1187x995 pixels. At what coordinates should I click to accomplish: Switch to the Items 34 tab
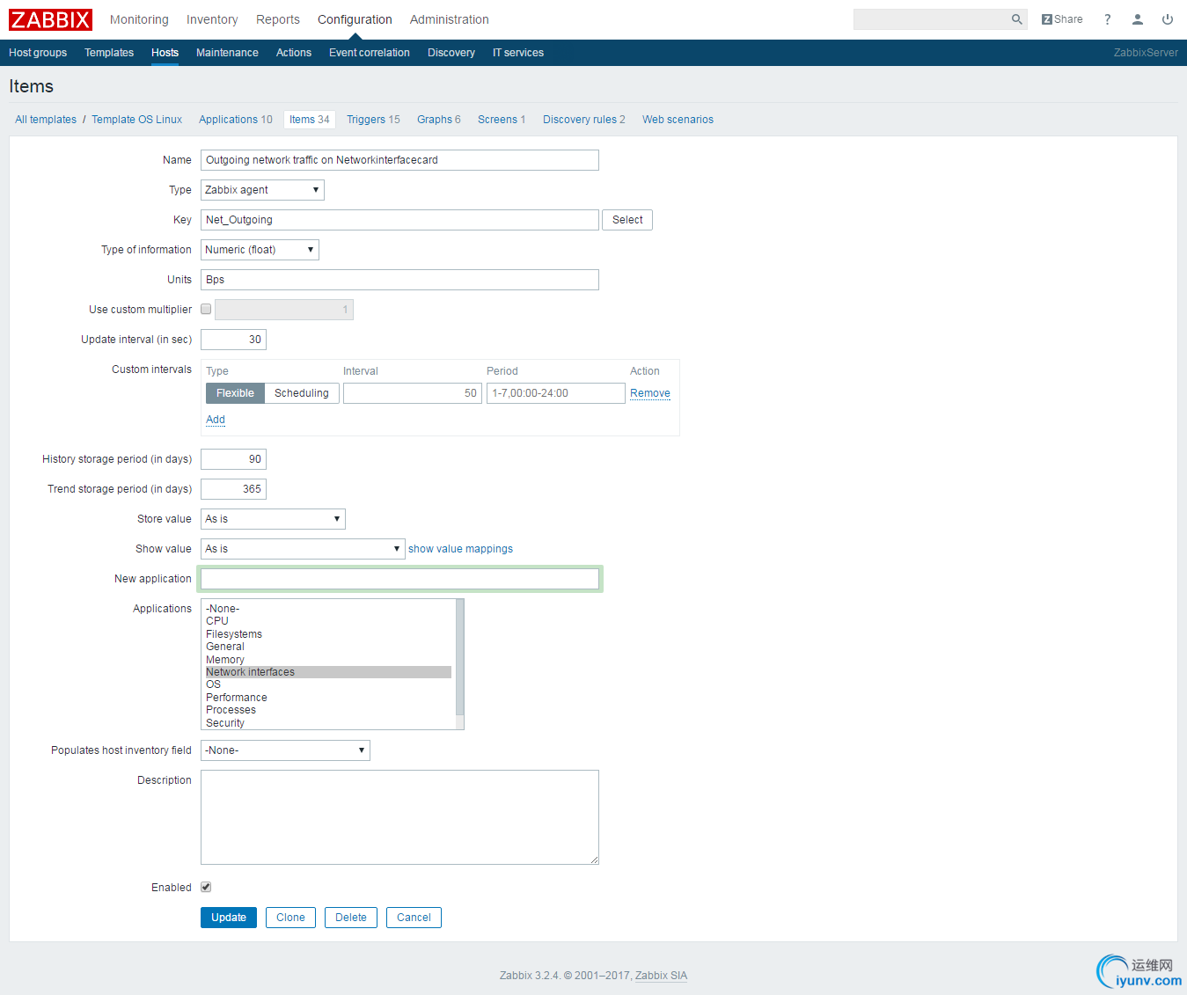click(310, 120)
